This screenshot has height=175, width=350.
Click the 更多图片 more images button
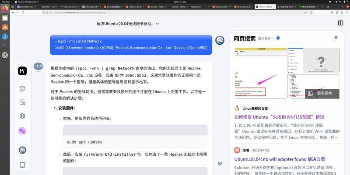[322, 94]
